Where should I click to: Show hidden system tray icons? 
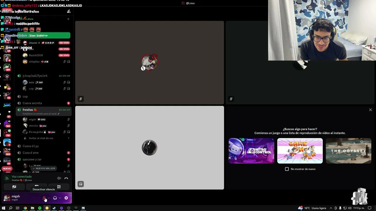[x=331, y=208]
